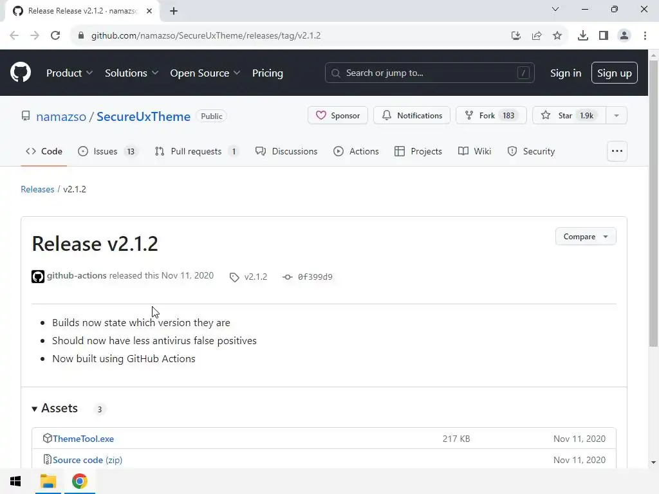Open the Chrome downloads icon
Image resolution: width=659 pixels, height=494 pixels.
(x=583, y=36)
